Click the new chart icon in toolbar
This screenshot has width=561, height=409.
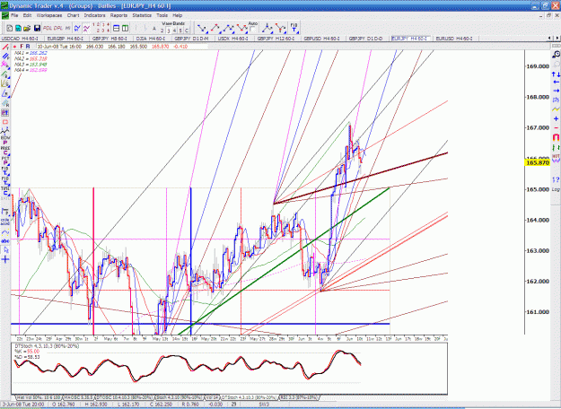(10, 28)
